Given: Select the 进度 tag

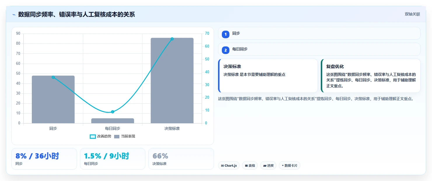Looking at the screenshot, I should (x=268, y=166).
